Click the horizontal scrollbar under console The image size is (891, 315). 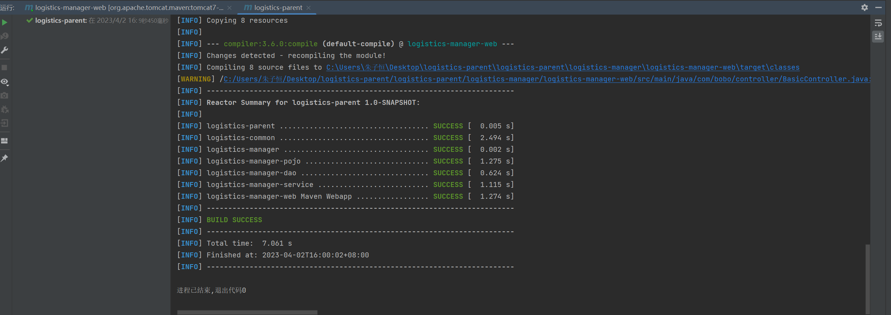pyautogui.click(x=247, y=313)
